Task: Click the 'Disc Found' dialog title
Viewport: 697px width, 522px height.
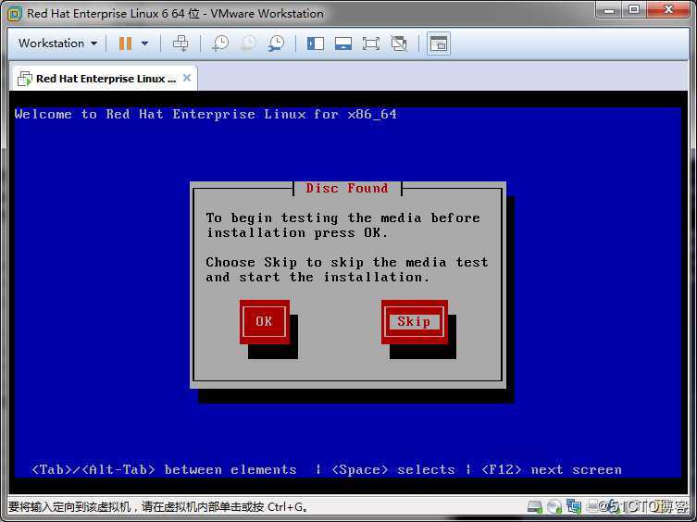Action: (x=347, y=188)
